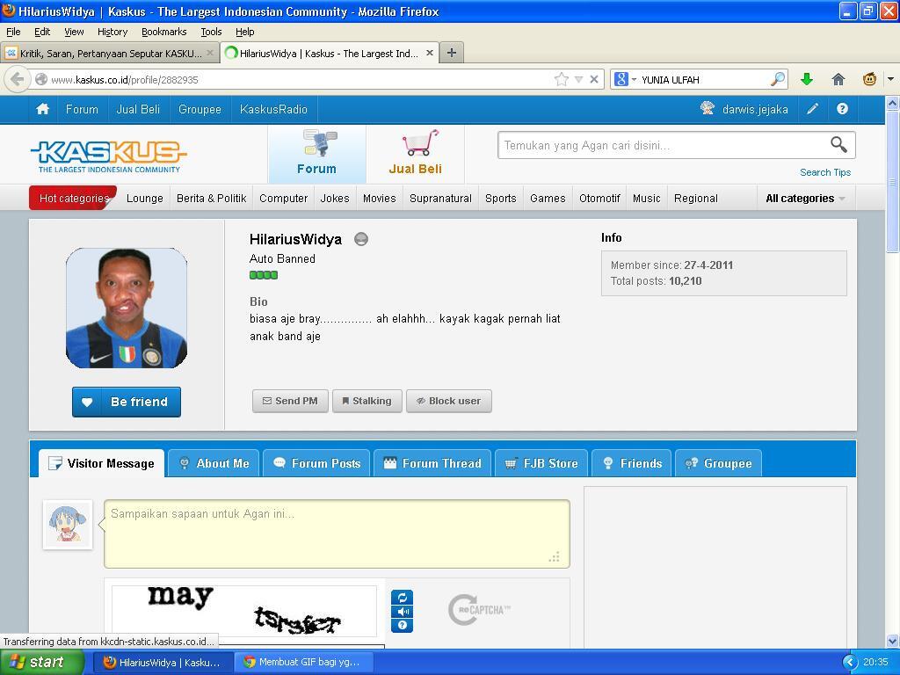Open the Help menu

tap(245, 32)
